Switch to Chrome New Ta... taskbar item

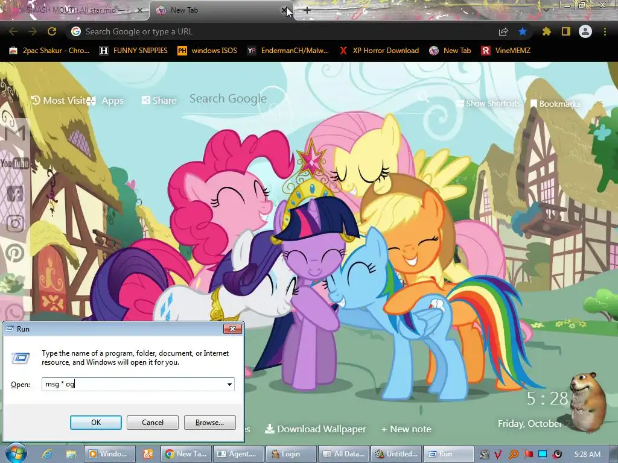click(x=186, y=454)
